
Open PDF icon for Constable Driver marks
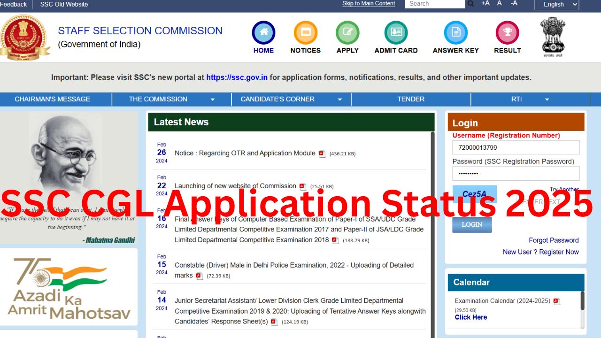pyautogui.click(x=199, y=276)
